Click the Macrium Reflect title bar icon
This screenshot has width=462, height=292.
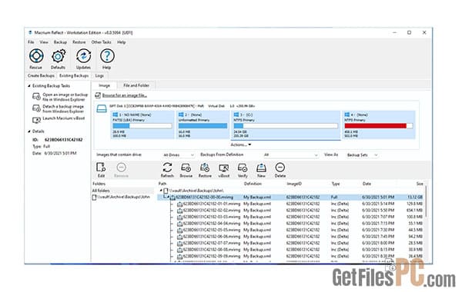30,32
